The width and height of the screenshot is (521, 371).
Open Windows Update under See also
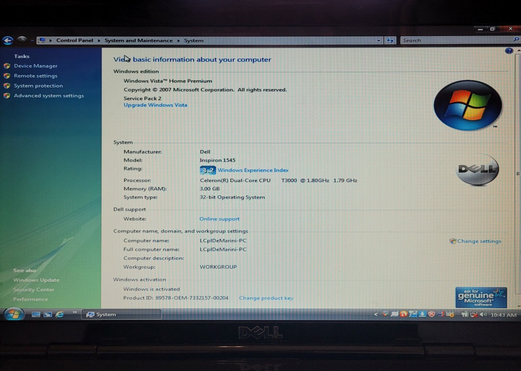point(36,280)
